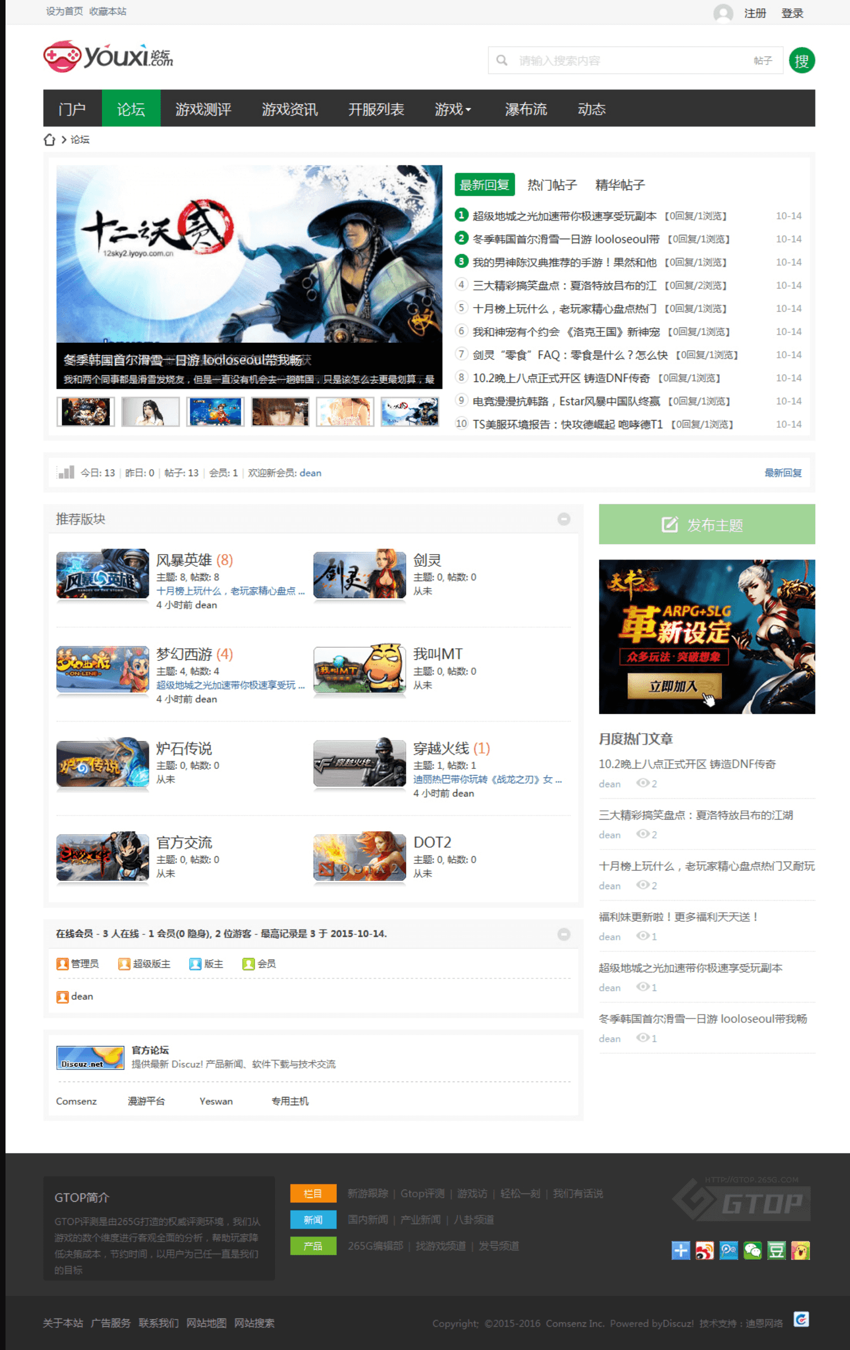Screen dimensions: 850x1350
Task: Open post 10.2晚上八点正式开区 in monthly hot articles
Action: pos(687,764)
